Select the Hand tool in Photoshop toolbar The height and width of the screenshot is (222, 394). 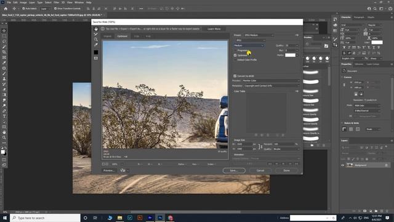click(x=4, y=132)
